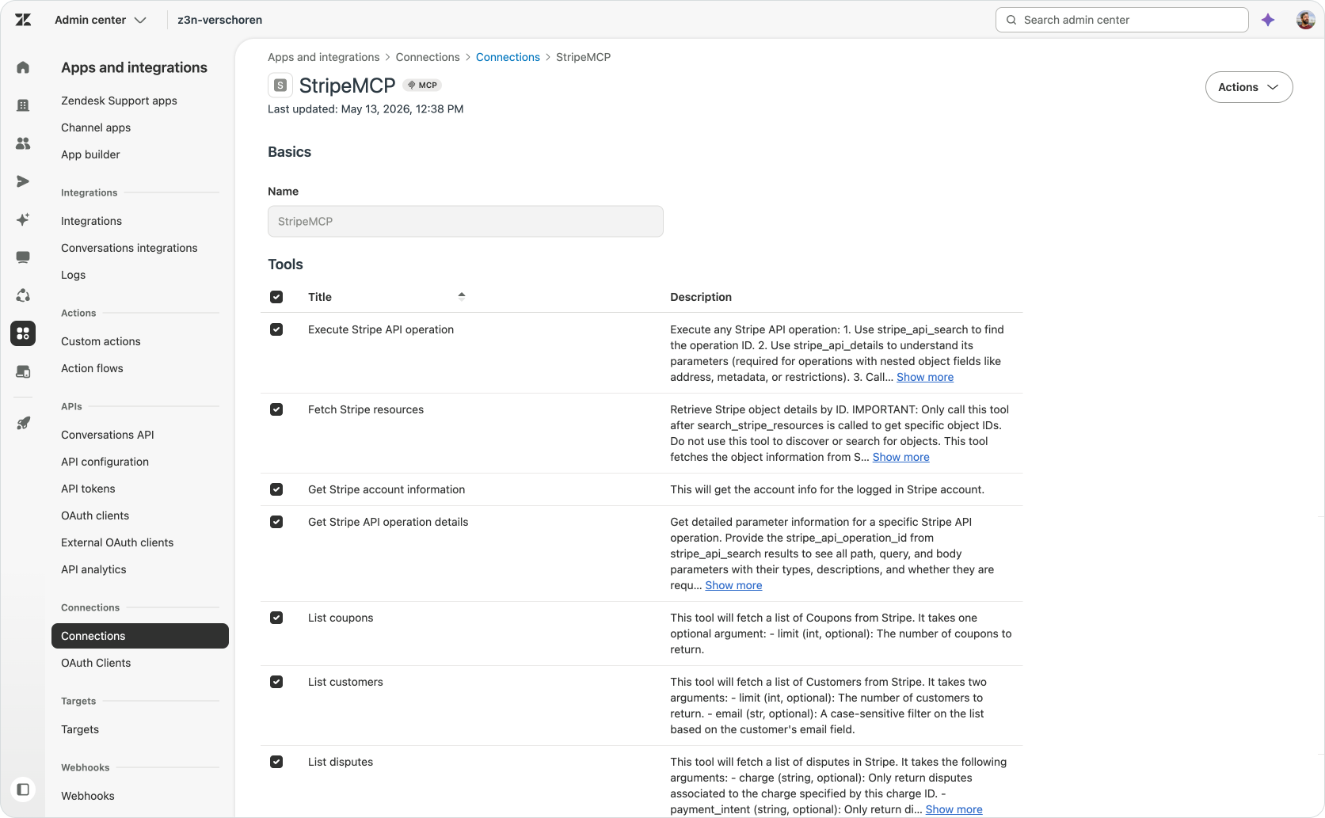Open the Objects and rules icon in the rail
1325x818 pixels.
[x=23, y=295]
